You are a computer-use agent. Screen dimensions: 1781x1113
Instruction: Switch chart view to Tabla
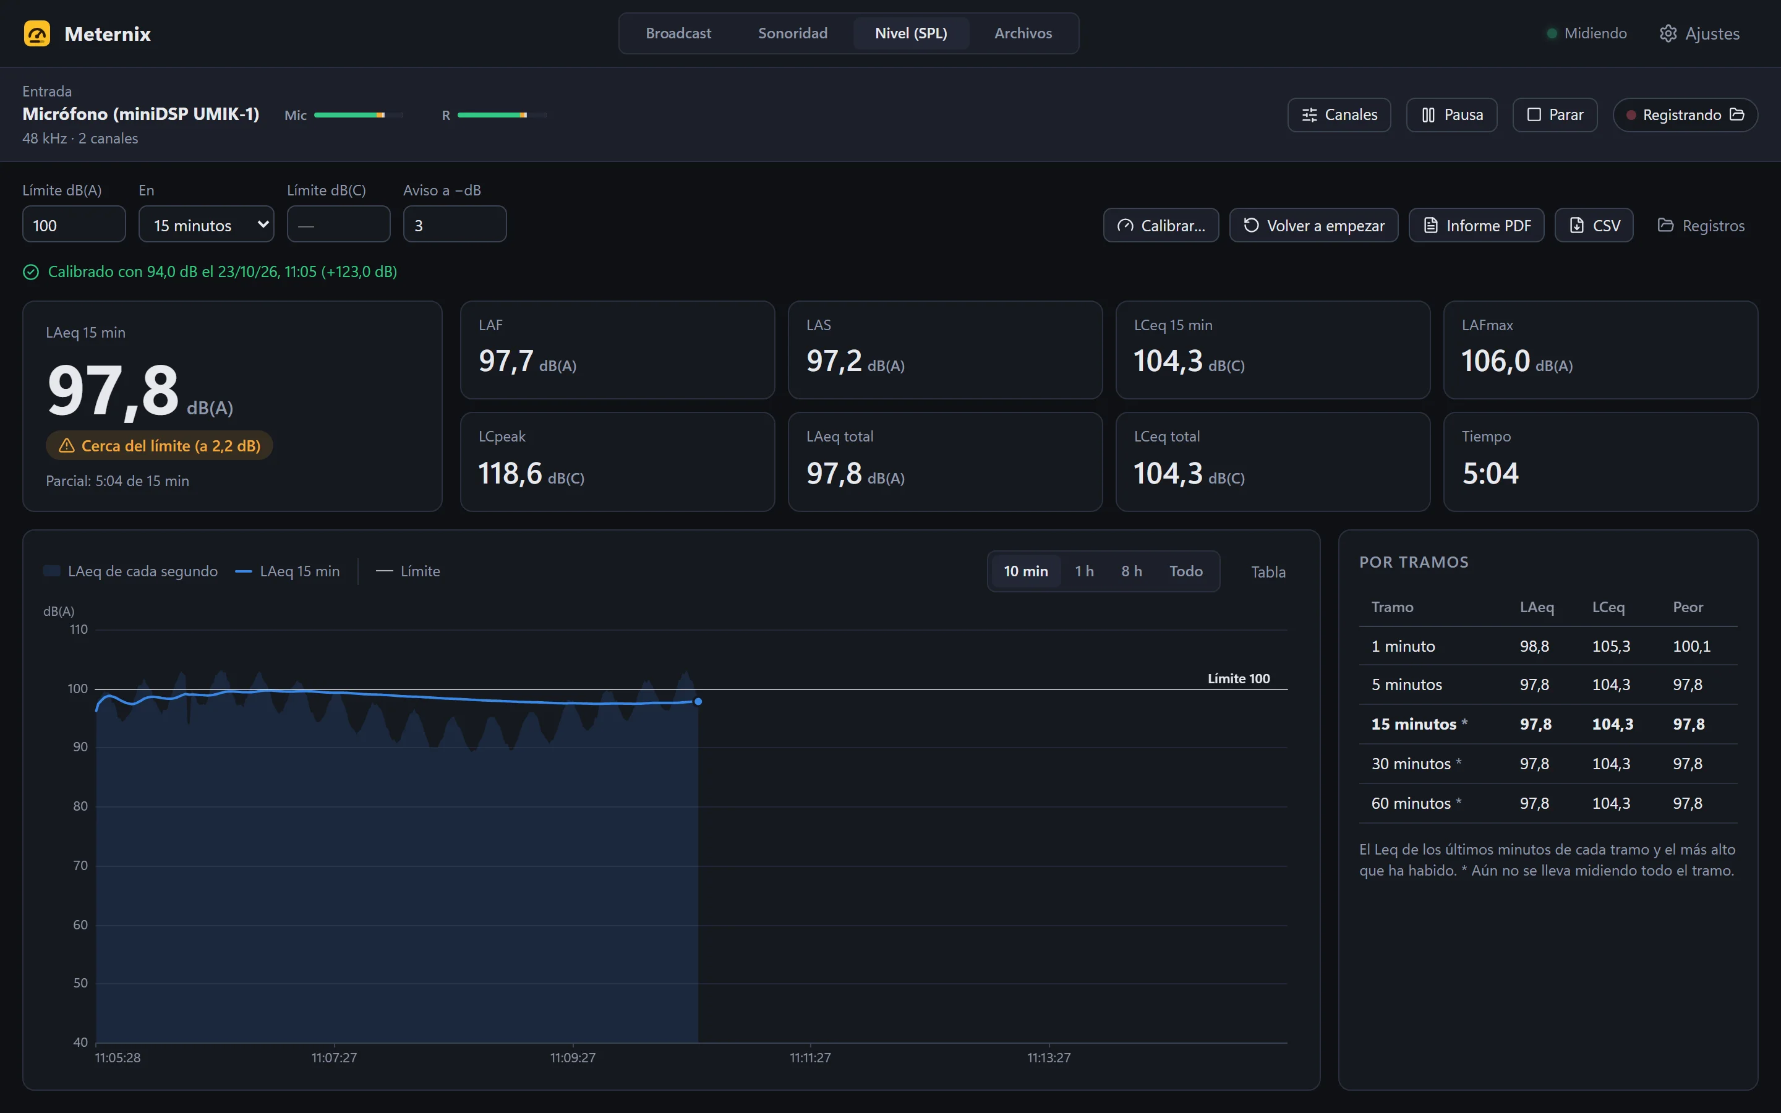pos(1268,572)
